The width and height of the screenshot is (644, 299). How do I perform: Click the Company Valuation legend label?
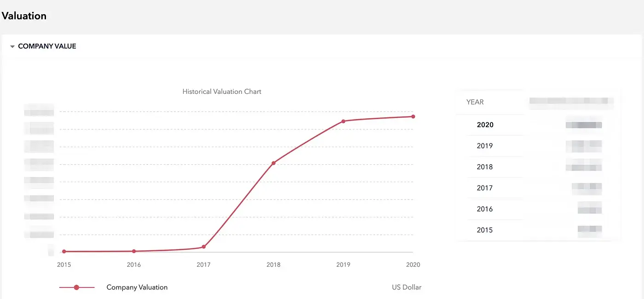(x=137, y=287)
